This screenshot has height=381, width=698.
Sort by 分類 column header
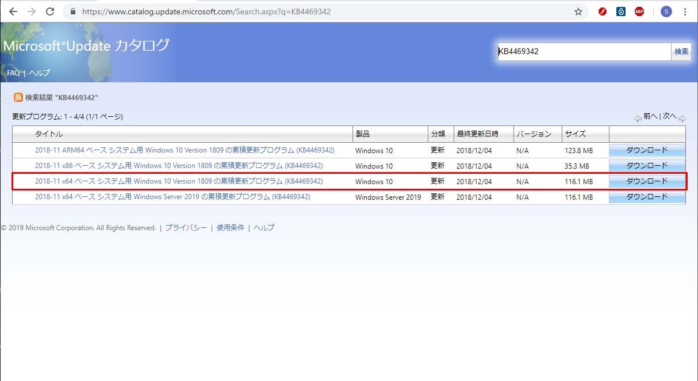[438, 134]
